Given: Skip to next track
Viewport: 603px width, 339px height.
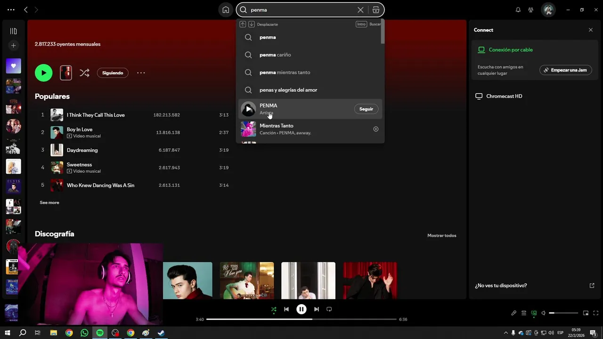Looking at the screenshot, I should coord(317,309).
